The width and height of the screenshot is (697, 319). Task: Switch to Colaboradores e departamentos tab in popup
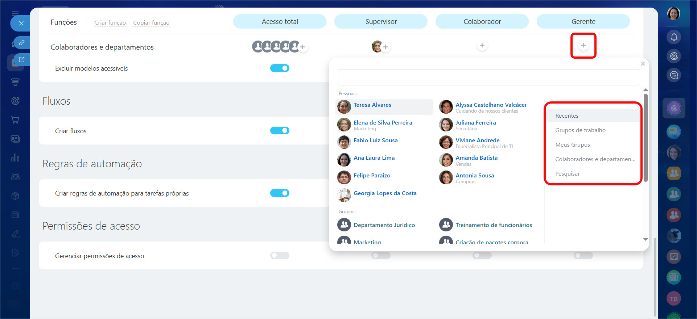coord(595,159)
